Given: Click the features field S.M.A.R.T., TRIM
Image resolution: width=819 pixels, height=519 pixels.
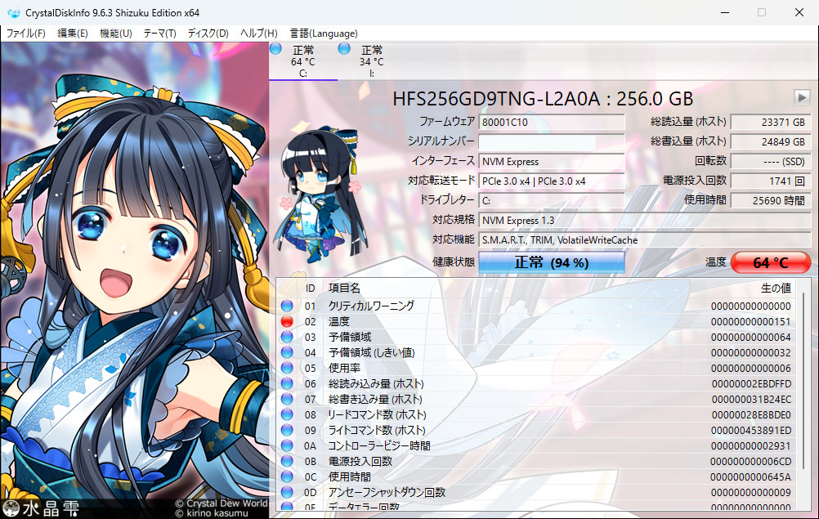Looking at the screenshot, I should (645, 240).
